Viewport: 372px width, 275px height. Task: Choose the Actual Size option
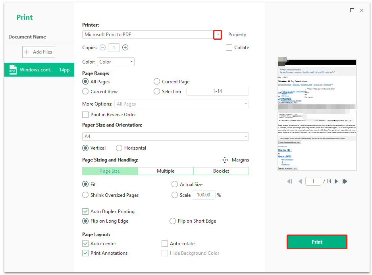coord(175,185)
